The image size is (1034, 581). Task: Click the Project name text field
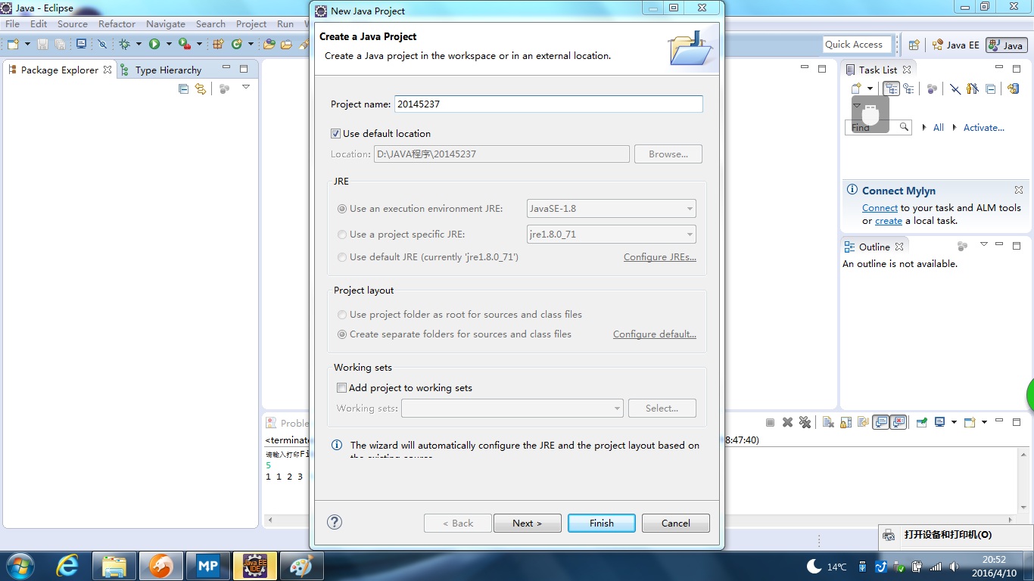point(549,104)
